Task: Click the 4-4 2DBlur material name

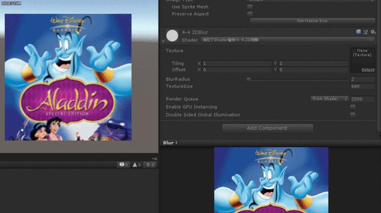Action: point(195,32)
